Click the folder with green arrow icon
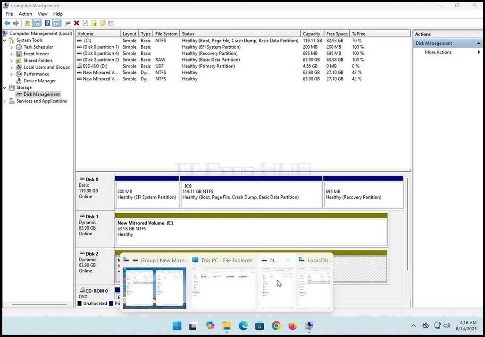 coord(94,23)
